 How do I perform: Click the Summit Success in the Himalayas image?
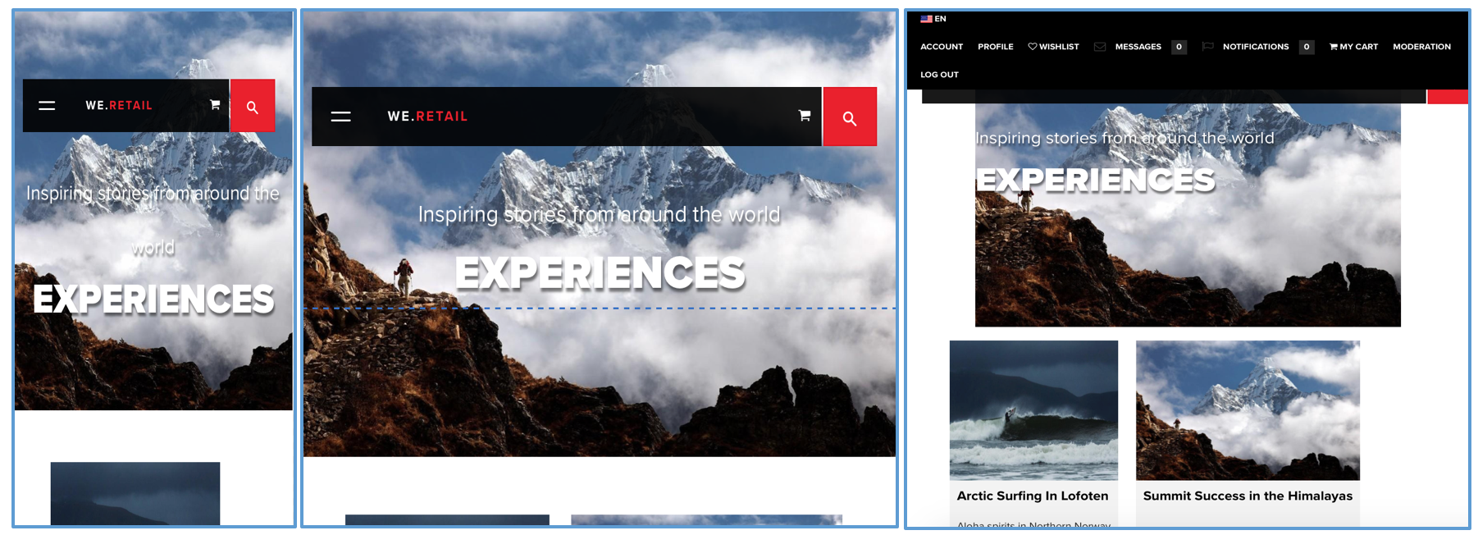[1248, 410]
